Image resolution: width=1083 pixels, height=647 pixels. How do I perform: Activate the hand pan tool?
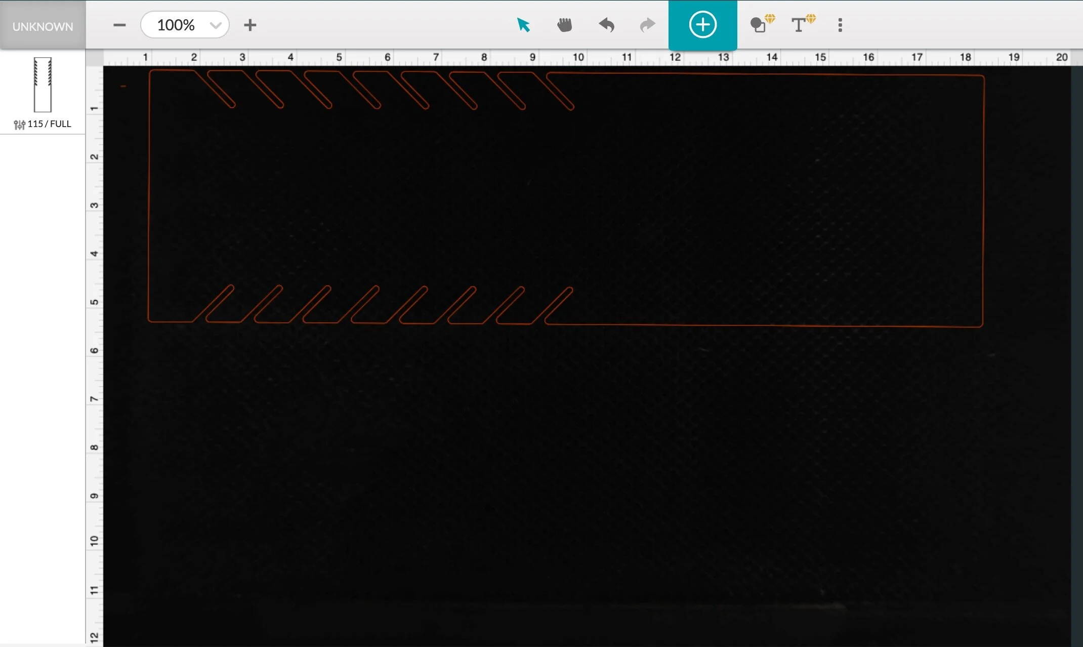(564, 25)
